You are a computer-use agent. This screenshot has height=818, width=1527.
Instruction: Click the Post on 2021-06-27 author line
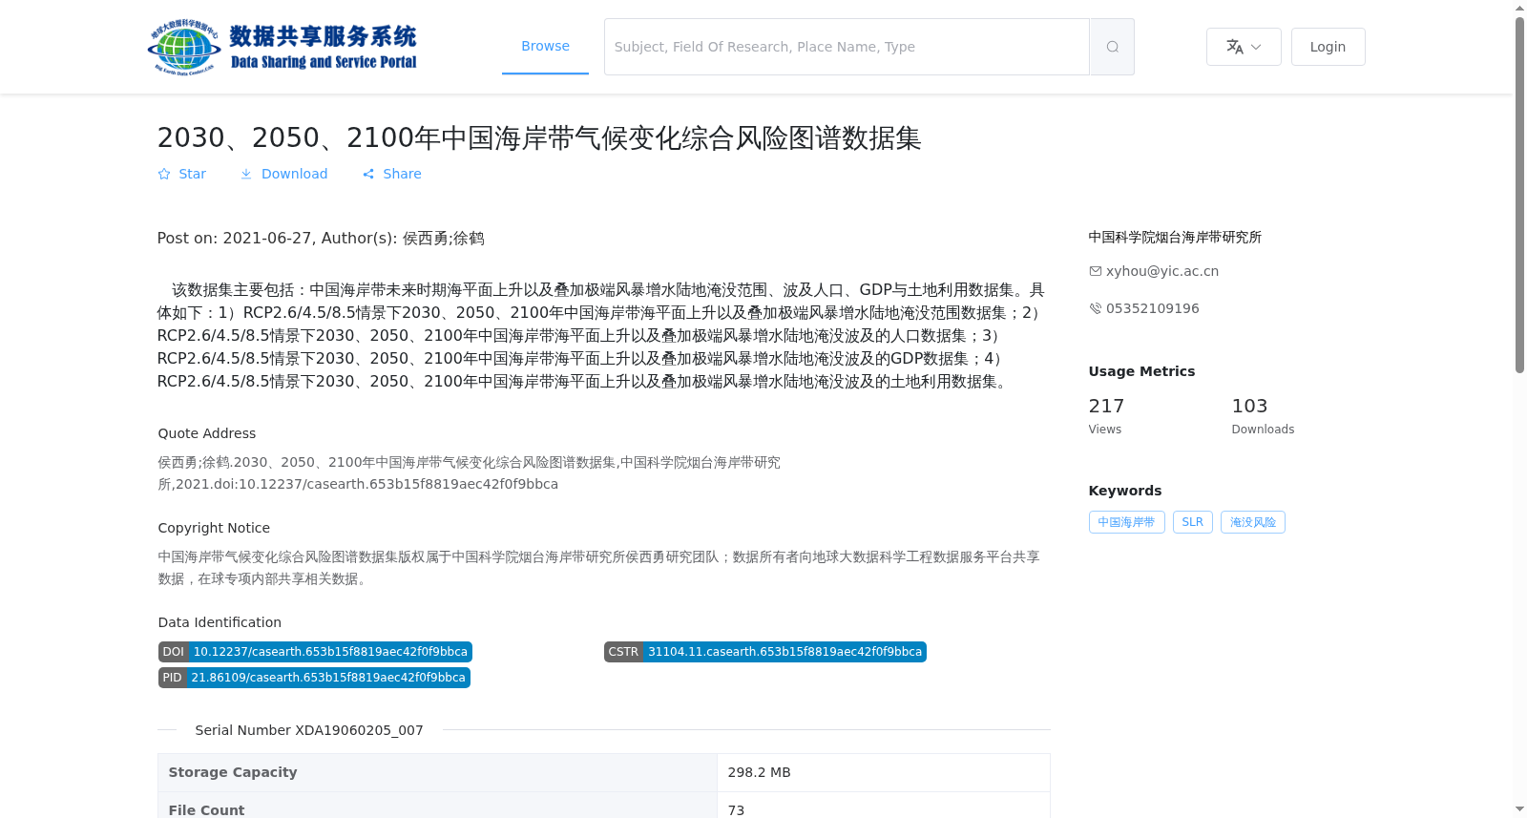click(x=321, y=239)
